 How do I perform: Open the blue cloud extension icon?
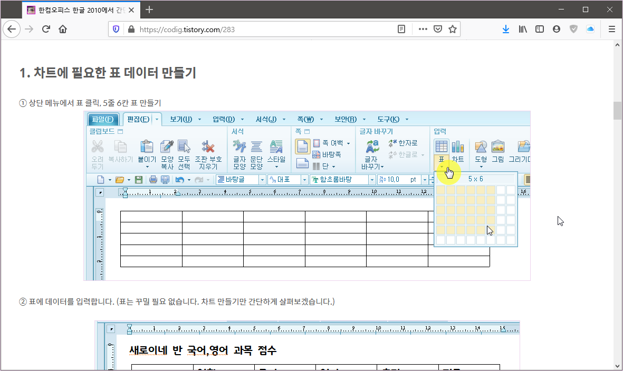[x=590, y=29]
